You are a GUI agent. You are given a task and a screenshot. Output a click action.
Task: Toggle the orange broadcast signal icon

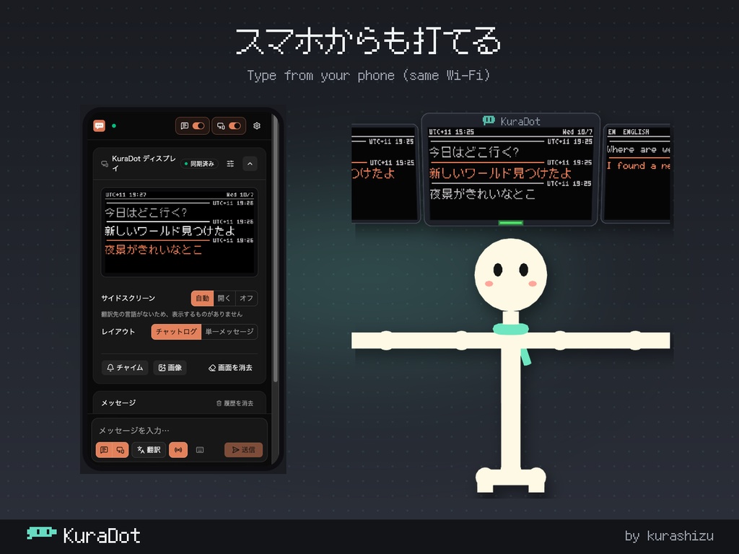click(x=178, y=450)
